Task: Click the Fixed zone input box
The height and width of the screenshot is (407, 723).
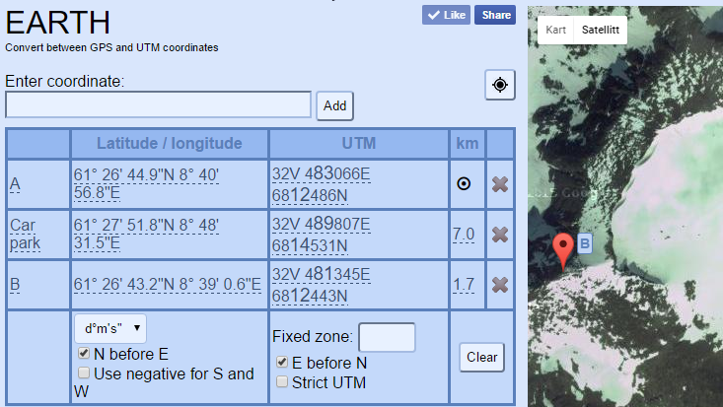Action: click(387, 337)
